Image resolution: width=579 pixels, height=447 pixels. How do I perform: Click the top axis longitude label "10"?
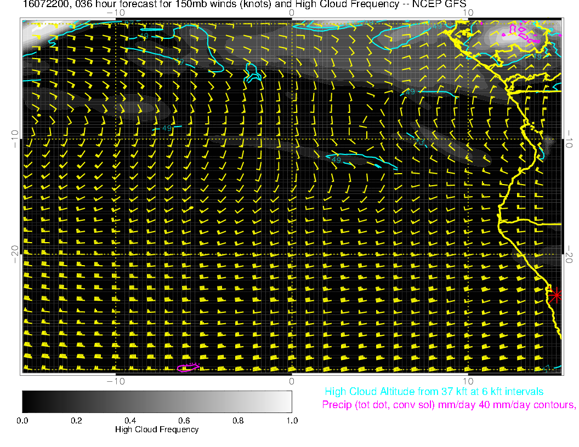click(468, 13)
